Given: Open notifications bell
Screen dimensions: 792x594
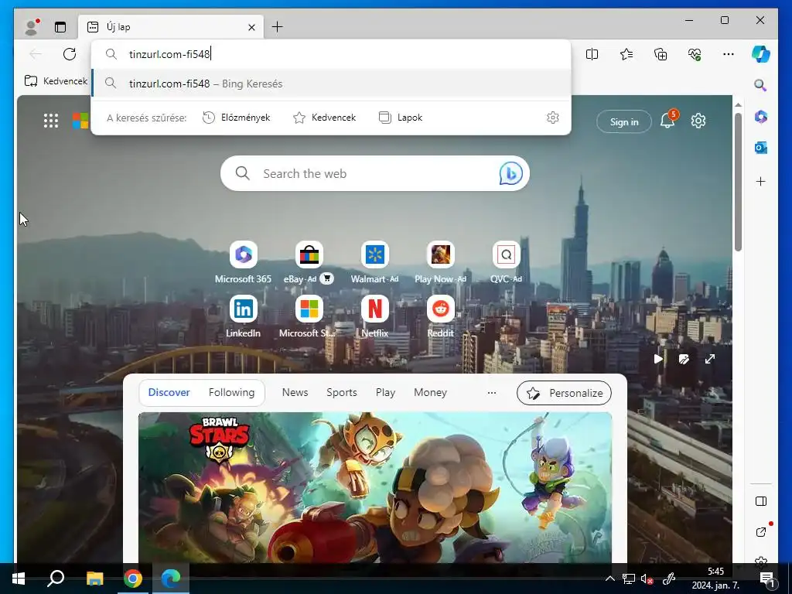Looking at the screenshot, I should 667,120.
